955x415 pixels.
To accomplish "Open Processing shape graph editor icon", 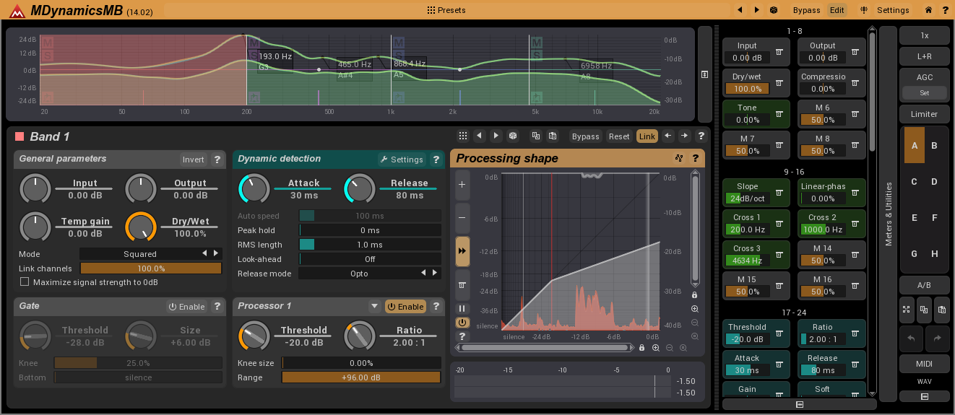I will coord(679,158).
